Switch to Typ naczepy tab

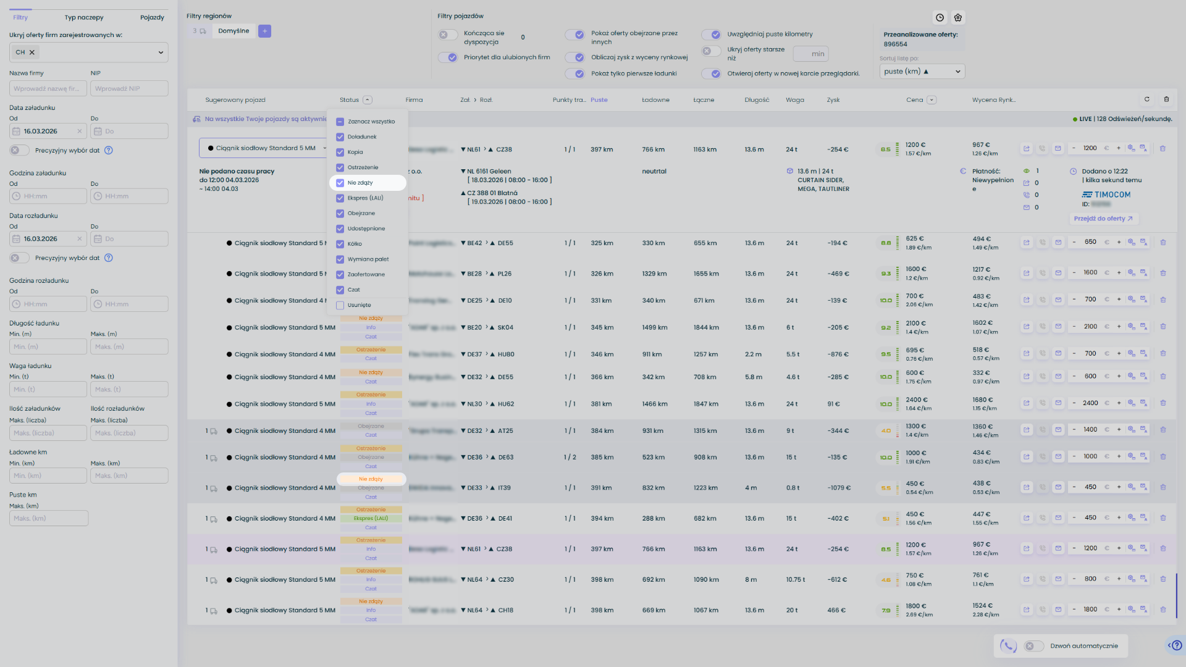84,17
